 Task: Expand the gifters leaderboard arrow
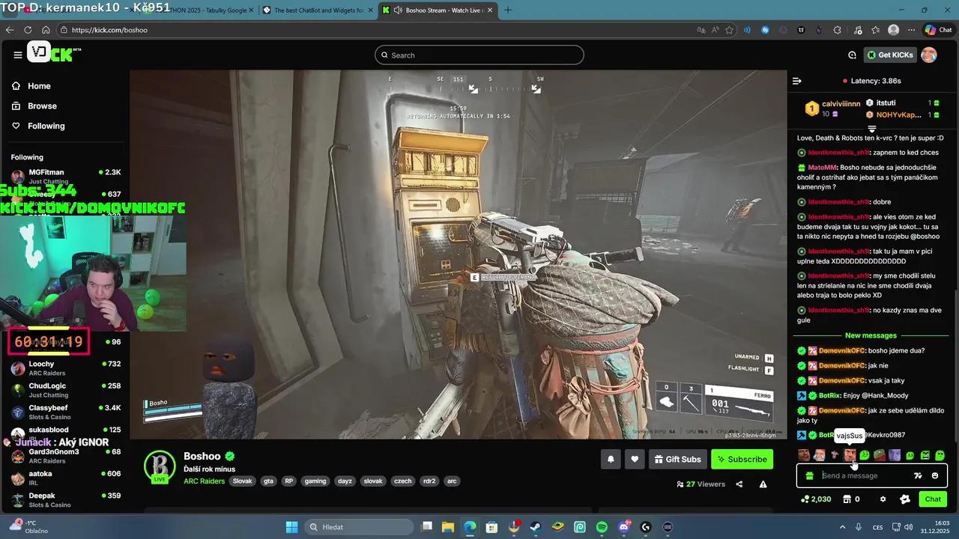(x=871, y=130)
